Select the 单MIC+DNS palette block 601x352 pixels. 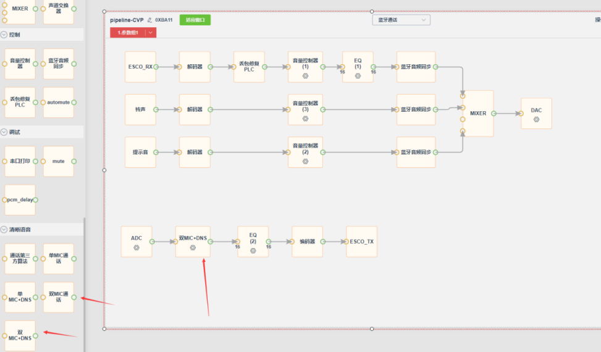tap(20, 297)
